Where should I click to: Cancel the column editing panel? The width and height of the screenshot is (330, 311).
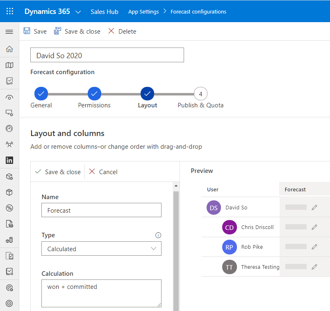(103, 172)
